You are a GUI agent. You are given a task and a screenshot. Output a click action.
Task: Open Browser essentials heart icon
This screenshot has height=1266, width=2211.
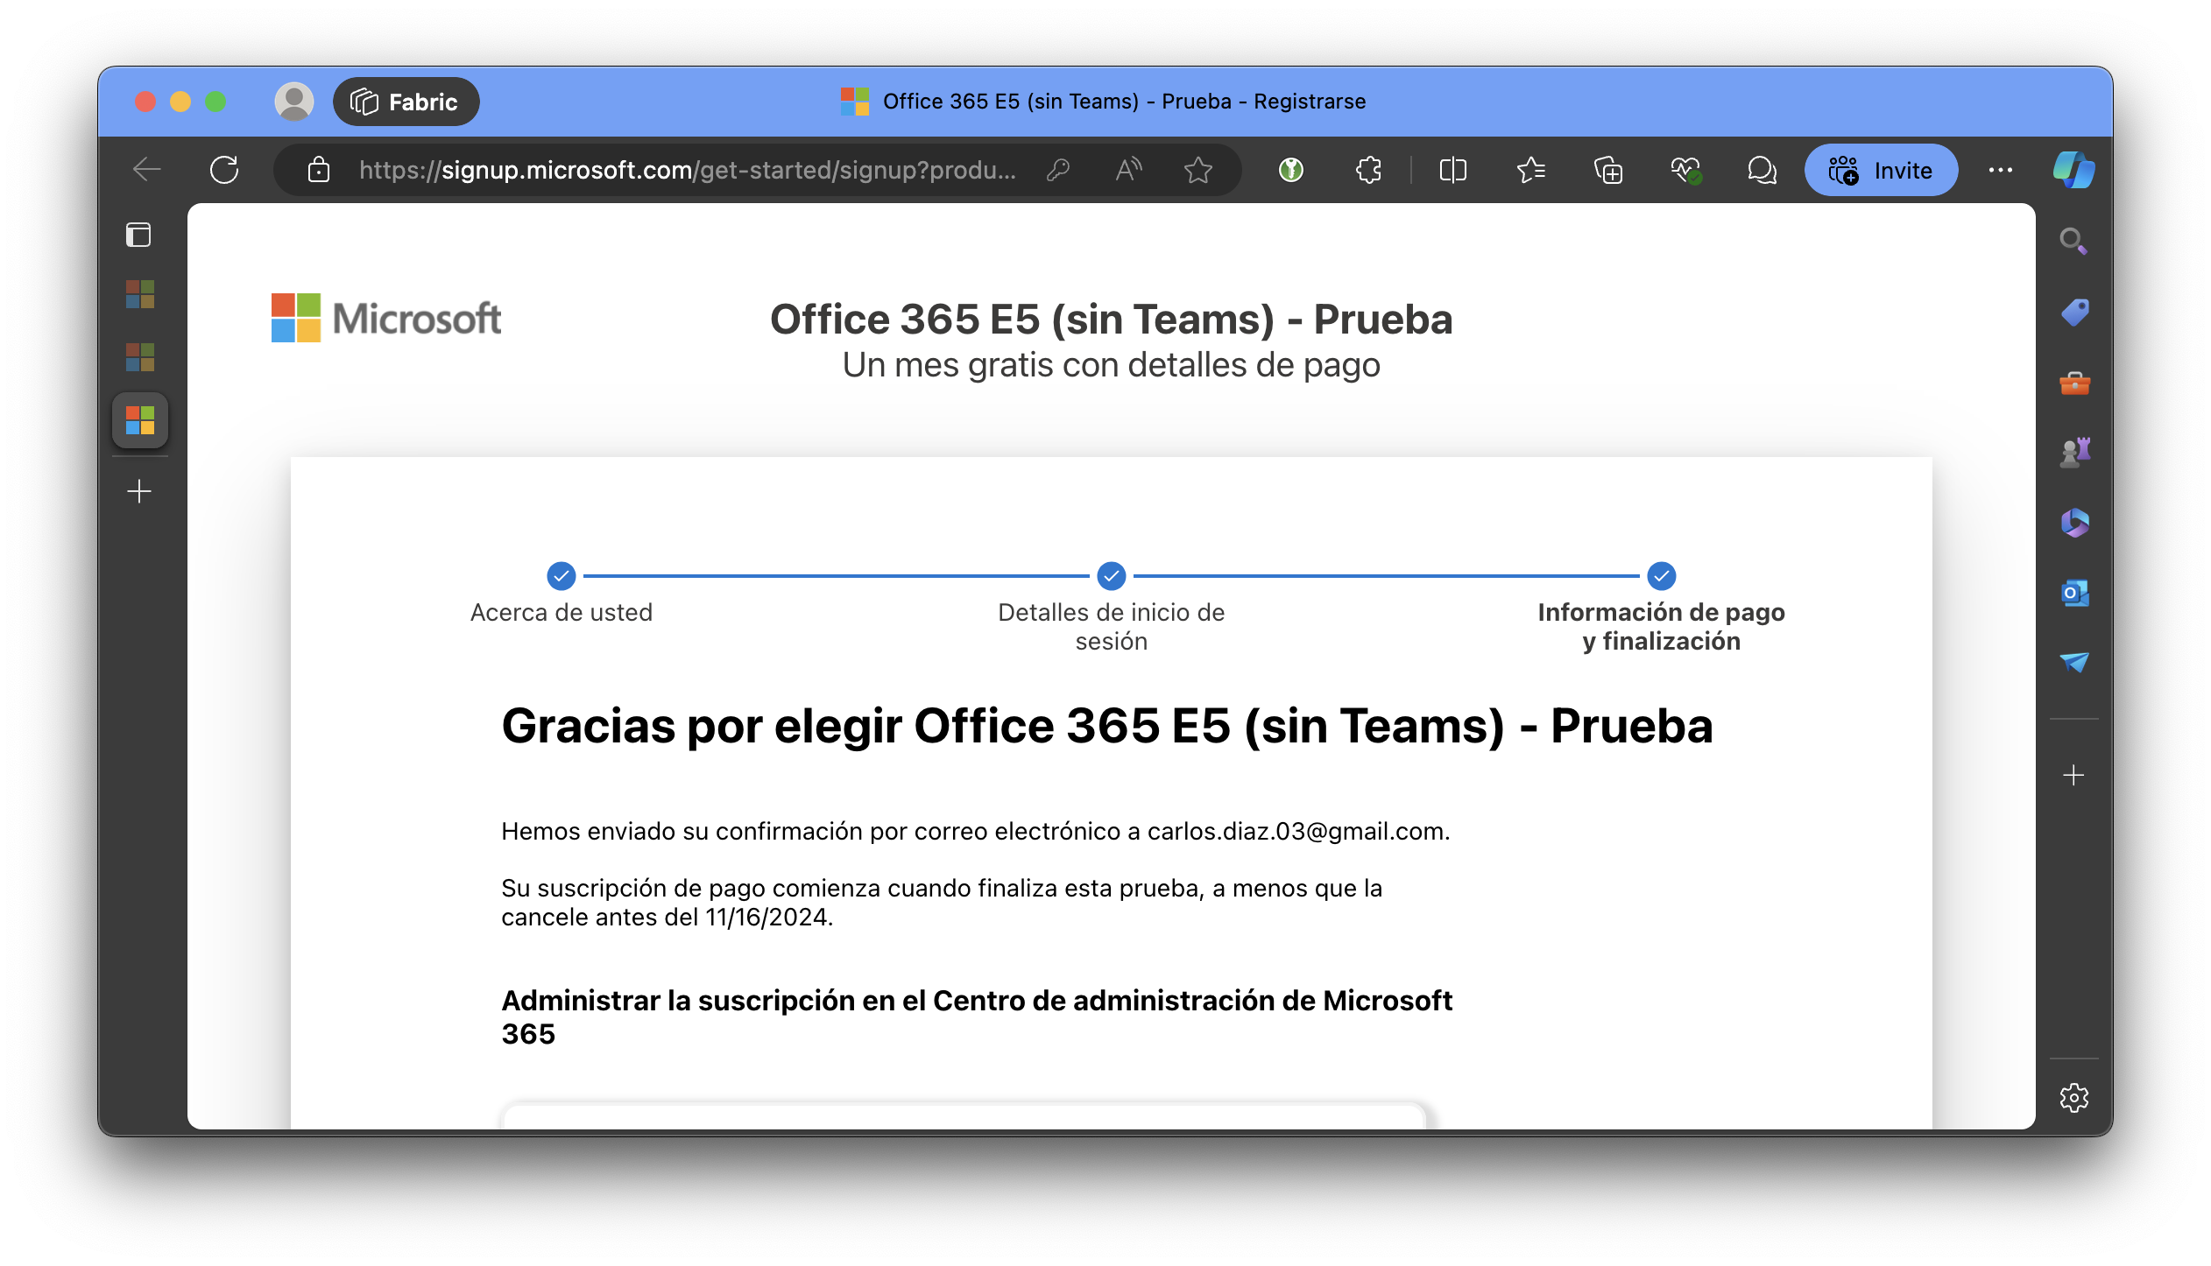[x=1685, y=170]
